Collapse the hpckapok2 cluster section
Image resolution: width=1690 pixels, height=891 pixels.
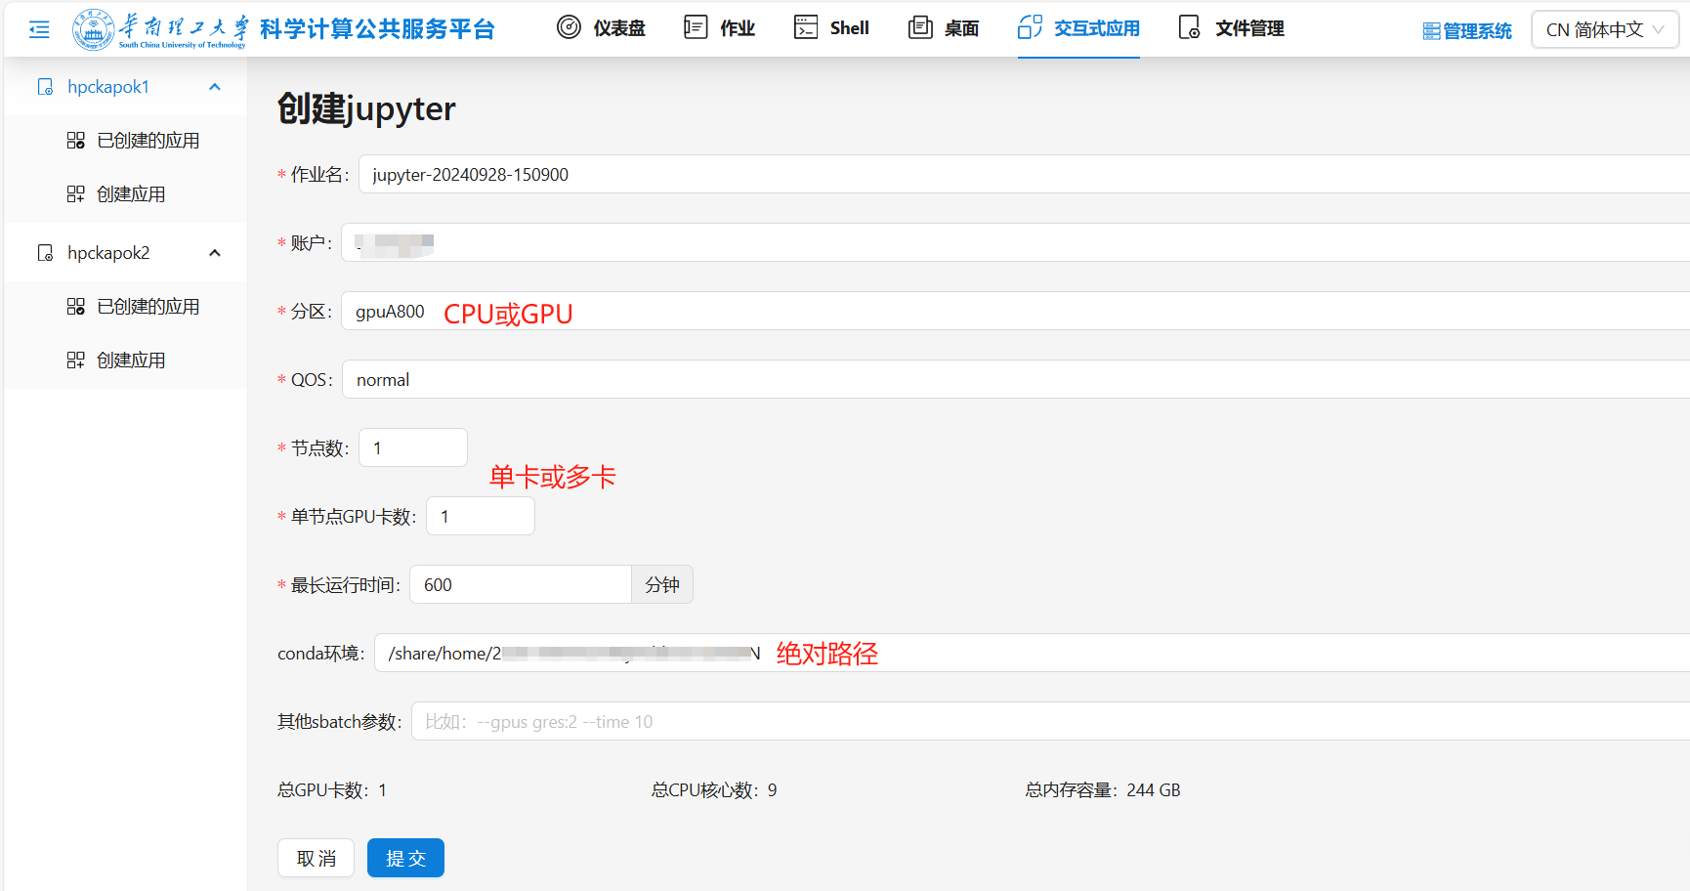click(214, 252)
